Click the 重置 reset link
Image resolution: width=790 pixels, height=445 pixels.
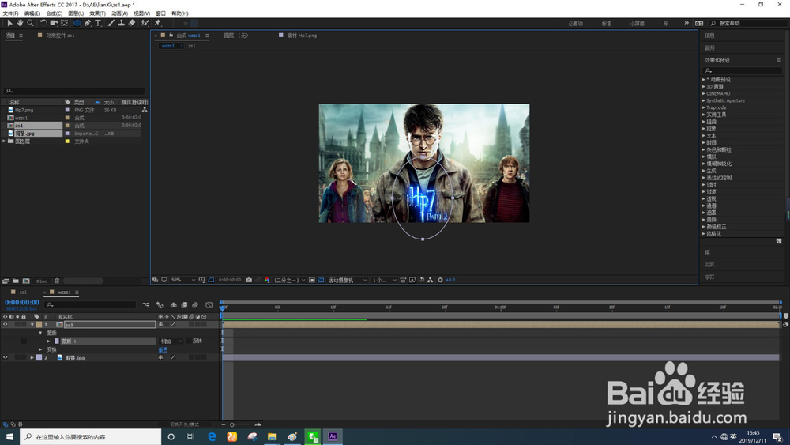click(163, 349)
